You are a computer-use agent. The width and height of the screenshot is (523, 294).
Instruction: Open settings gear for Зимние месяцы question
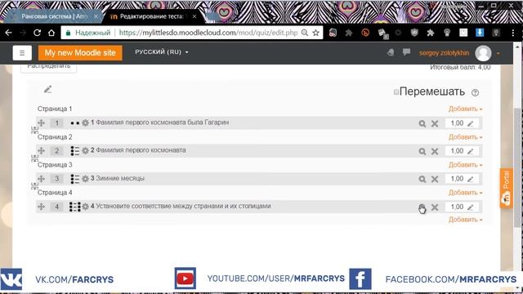pyautogui.click(x=85, y=179)
